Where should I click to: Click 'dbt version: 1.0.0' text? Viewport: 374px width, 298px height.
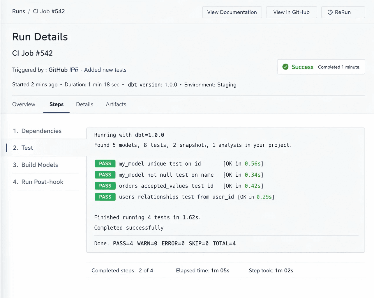pyautogui.click(x=152, y=84)
